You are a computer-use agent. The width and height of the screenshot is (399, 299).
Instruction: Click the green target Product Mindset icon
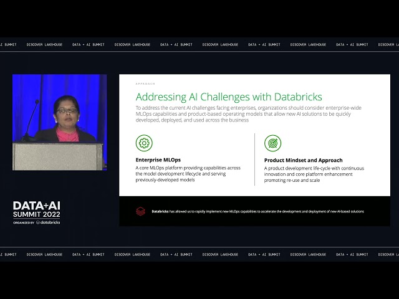point(272,143)
